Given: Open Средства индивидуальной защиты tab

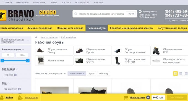Looking at the screenshot, I should [132, 28].
